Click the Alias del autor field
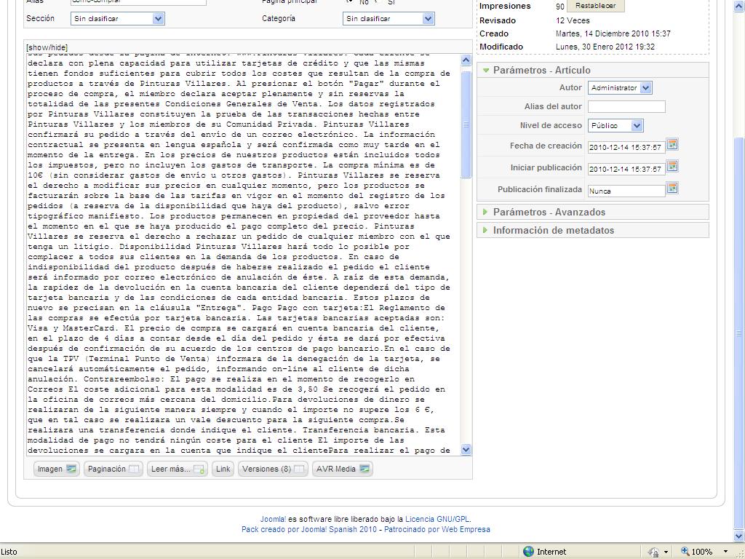Screen dimensions: 745x559 pos(626,106)
